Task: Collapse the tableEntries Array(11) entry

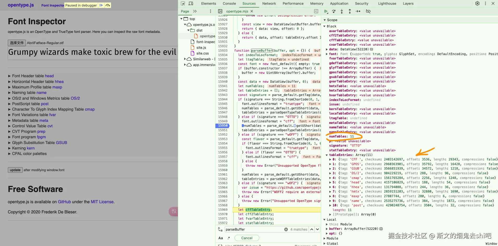Action: (x=327, y=155)
